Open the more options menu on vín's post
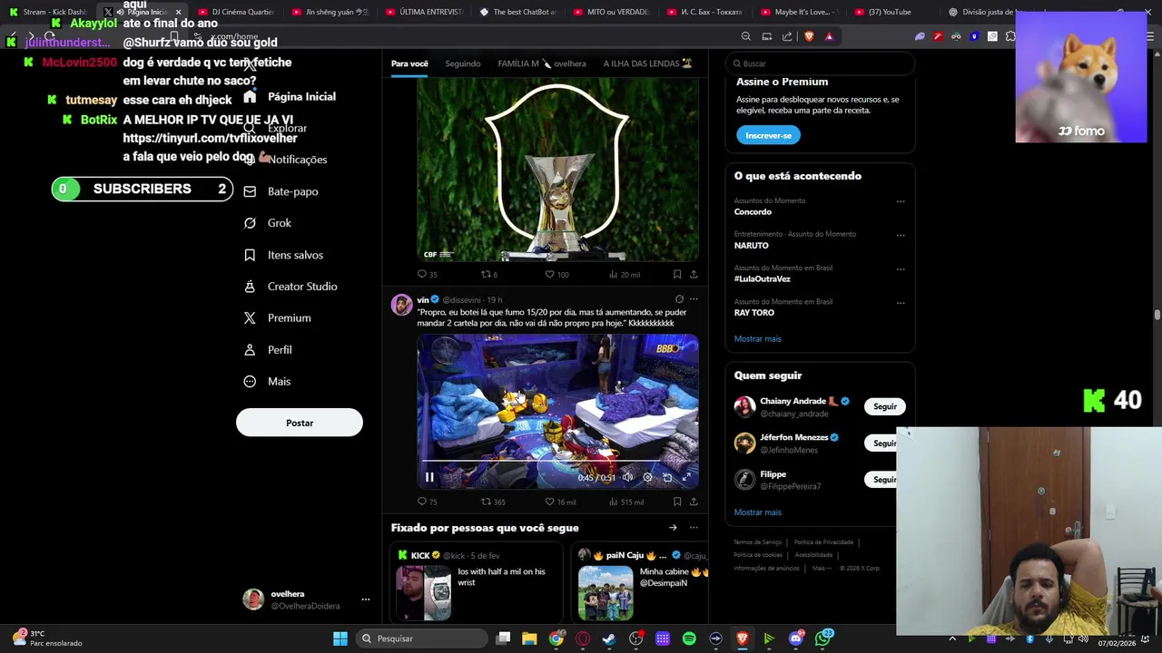Viewport: 1162px width, 653px height. 694,299
